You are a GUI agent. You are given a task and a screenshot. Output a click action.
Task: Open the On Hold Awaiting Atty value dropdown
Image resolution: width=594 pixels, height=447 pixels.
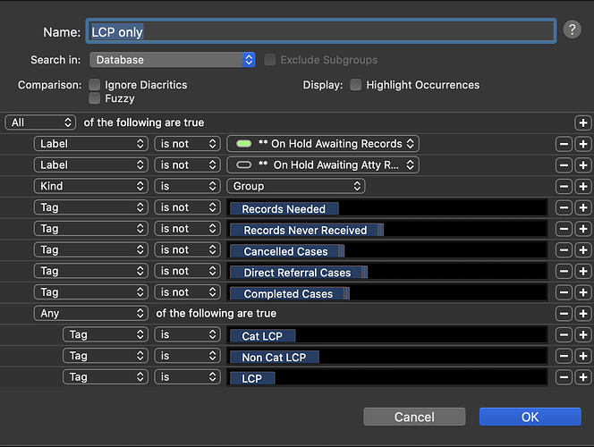[x=323, y=165]
